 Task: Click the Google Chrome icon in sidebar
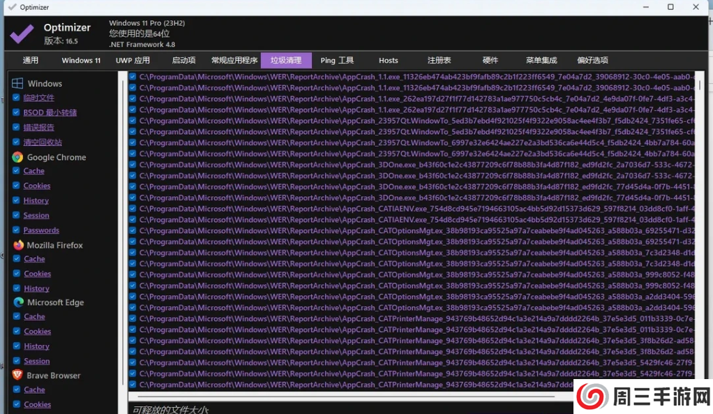[x=17, y=157]
